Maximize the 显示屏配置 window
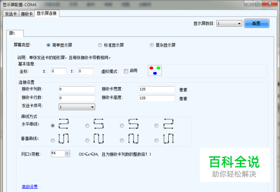 [x=257, y=3]
